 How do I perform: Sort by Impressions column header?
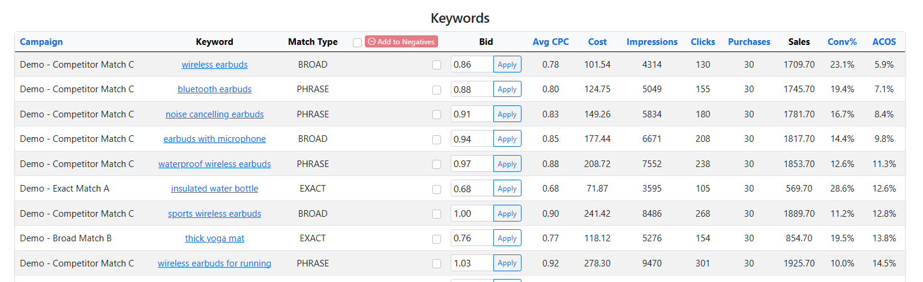coord(652,42)
